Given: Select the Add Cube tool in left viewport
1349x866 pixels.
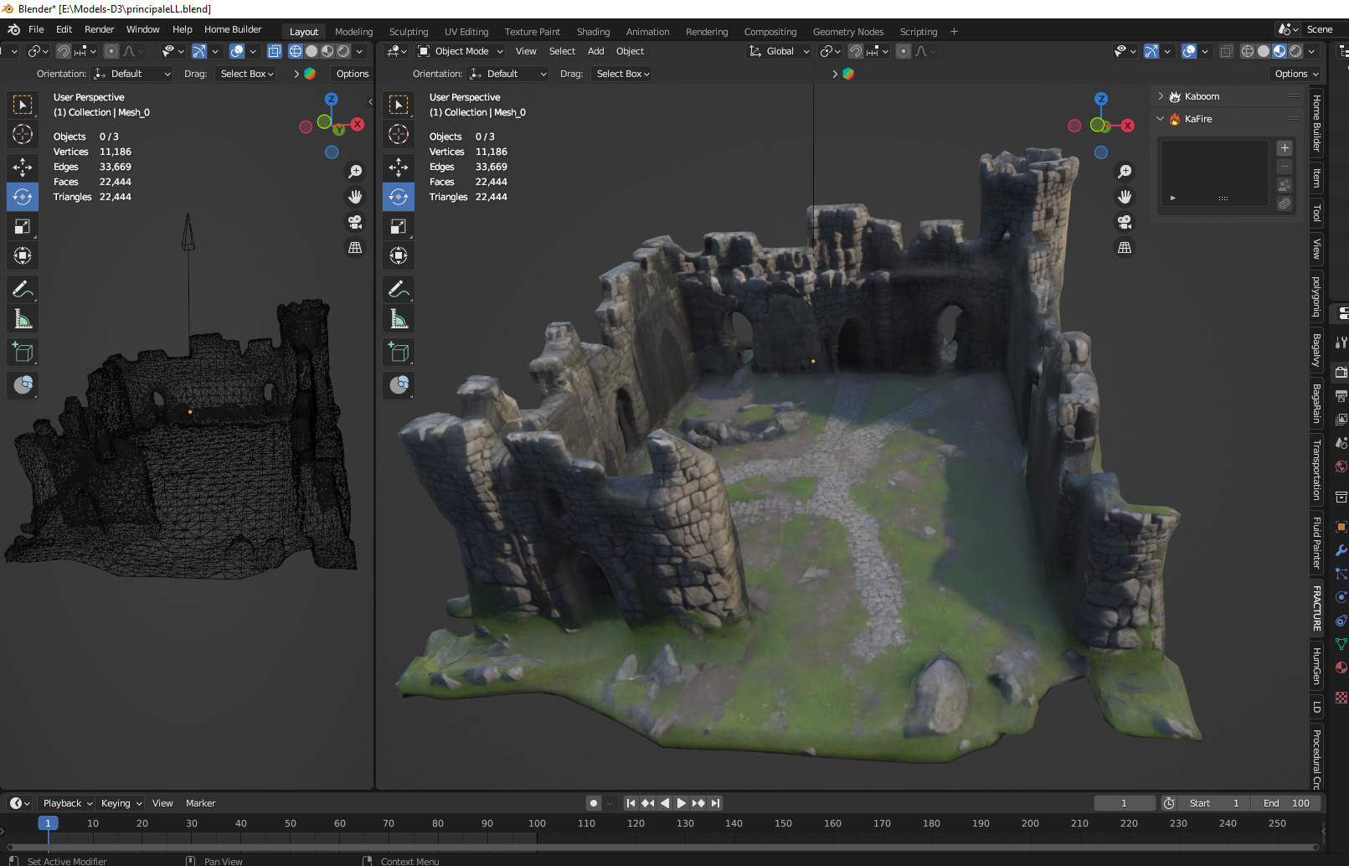Looking at the screenshot, I should click(x=23, y=353).
